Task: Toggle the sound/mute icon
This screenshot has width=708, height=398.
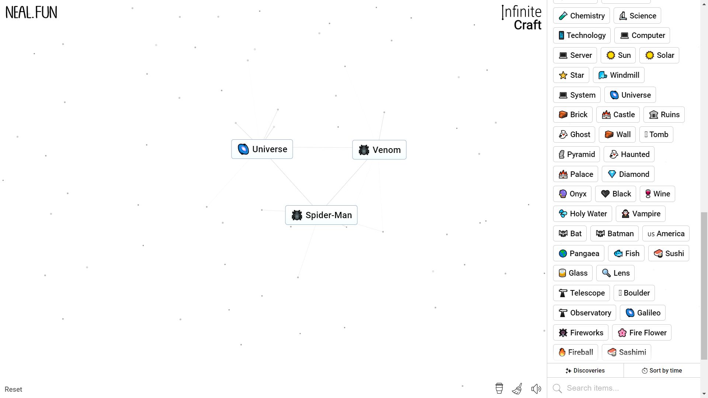Action: (x=537, y=389)
